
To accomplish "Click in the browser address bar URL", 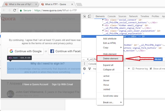I will click(x=56, y=10).
